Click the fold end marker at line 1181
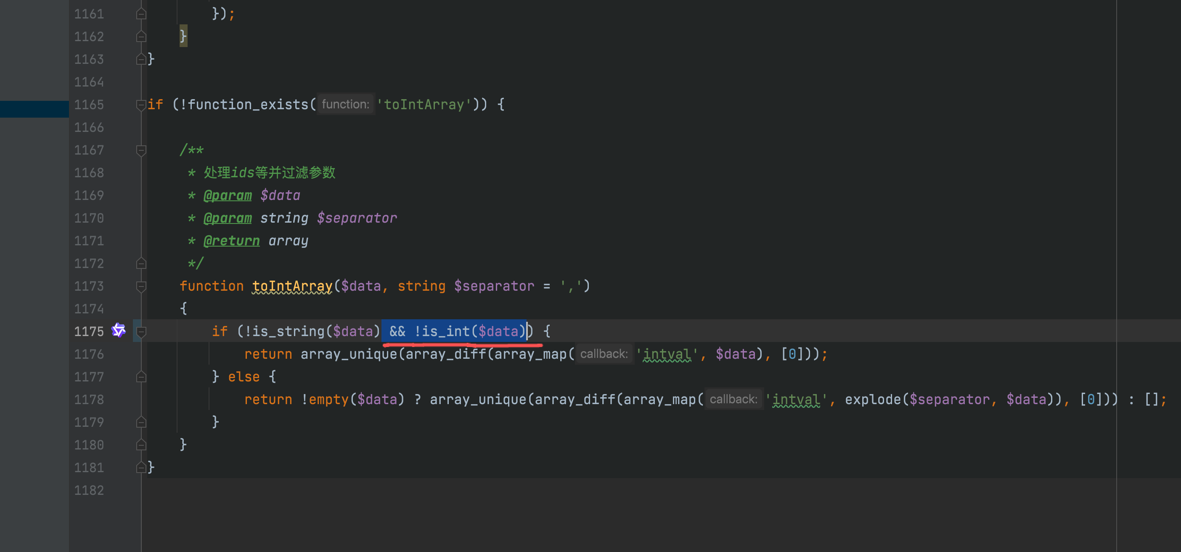 pyautogui.click(x=141, y=467)
